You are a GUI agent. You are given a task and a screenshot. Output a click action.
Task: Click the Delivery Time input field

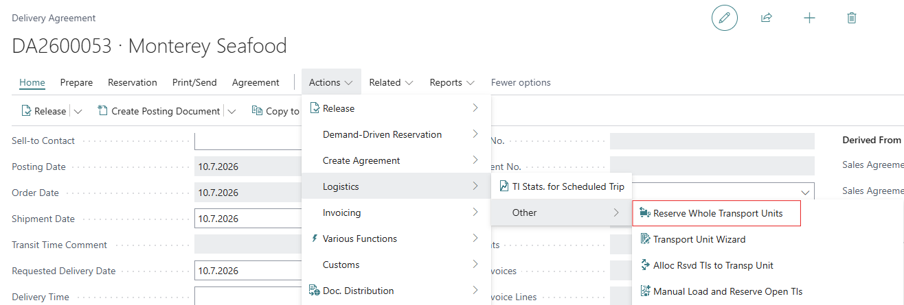point(248,296)
